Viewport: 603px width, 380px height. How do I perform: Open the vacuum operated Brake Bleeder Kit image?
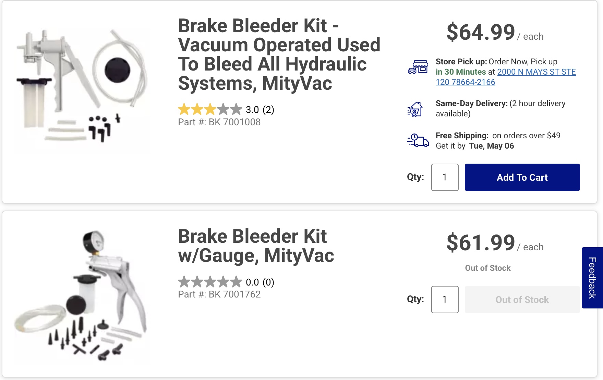[82, 85]
